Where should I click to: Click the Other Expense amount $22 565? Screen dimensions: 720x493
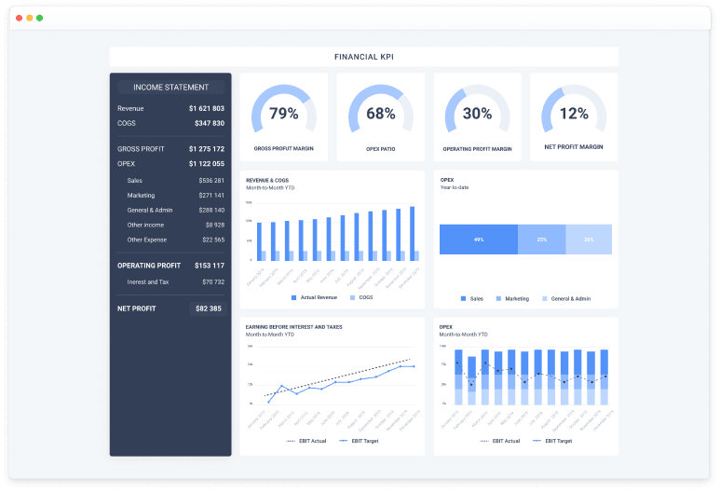tap(213, 240)
